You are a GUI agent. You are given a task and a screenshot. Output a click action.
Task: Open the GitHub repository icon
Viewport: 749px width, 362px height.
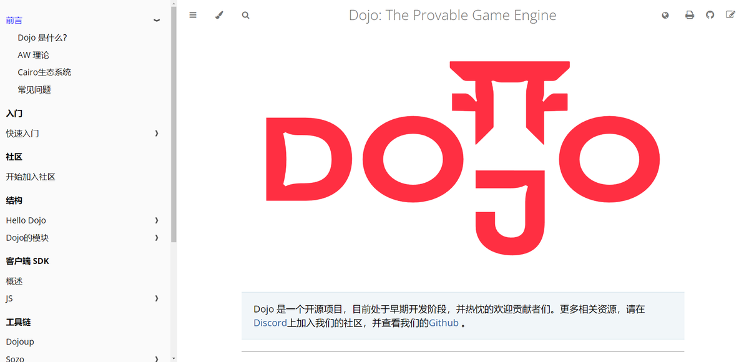(x=710, y=15)
